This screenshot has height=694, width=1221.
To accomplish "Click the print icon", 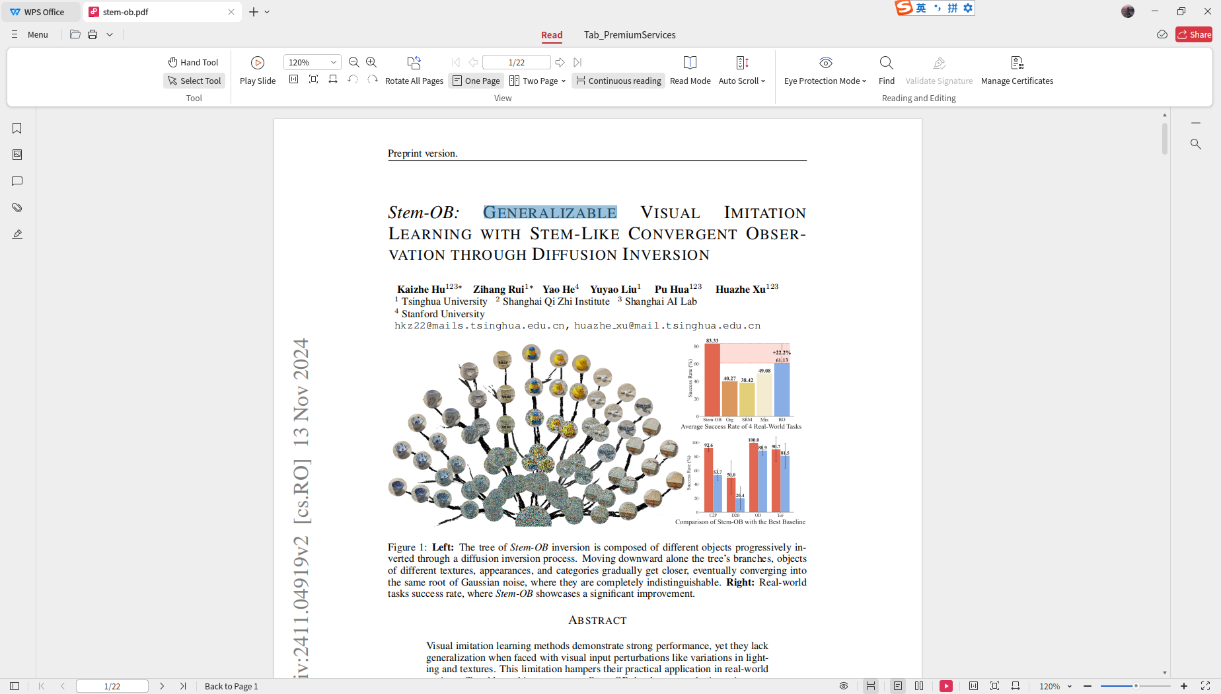I will (92, 34).
